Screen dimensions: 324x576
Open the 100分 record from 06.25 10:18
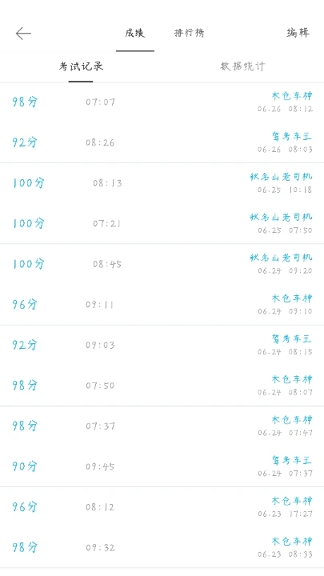coord(162,183)
